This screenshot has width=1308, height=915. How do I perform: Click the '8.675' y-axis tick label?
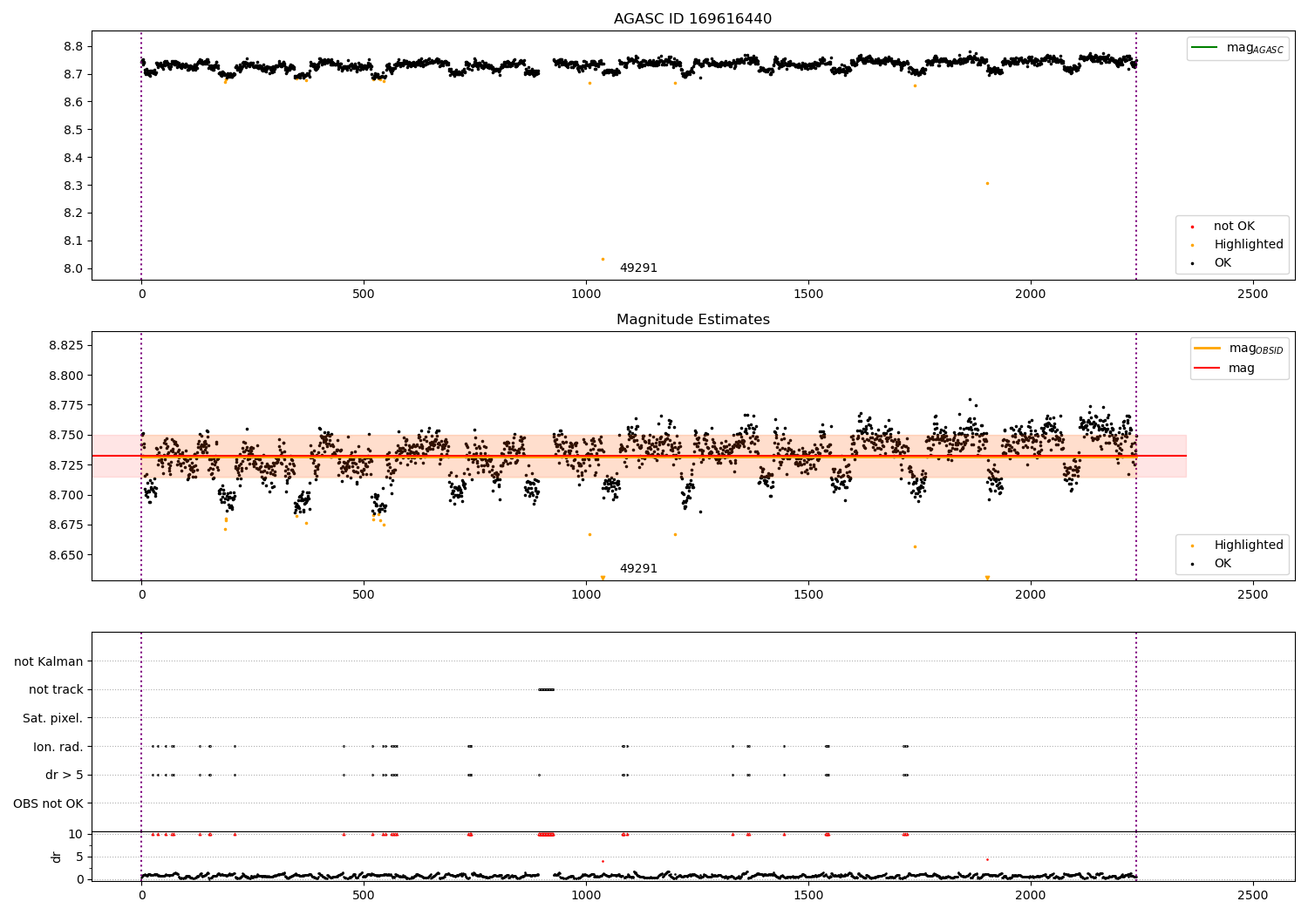click(x=66, y=525)
